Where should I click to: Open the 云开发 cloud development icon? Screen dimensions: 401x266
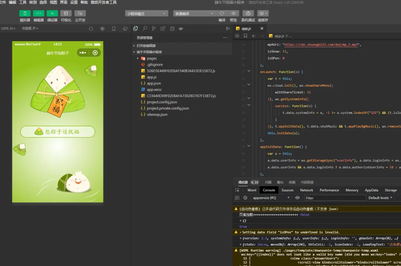pos(80,13)
